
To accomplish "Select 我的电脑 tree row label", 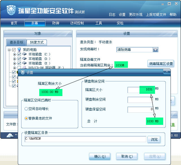I will click(x=30, y=50).
